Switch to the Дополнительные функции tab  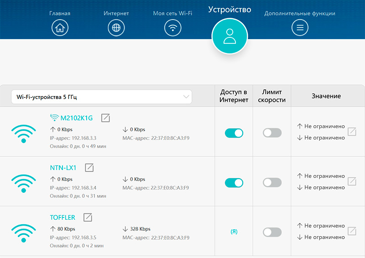click(x=300, y=13)
